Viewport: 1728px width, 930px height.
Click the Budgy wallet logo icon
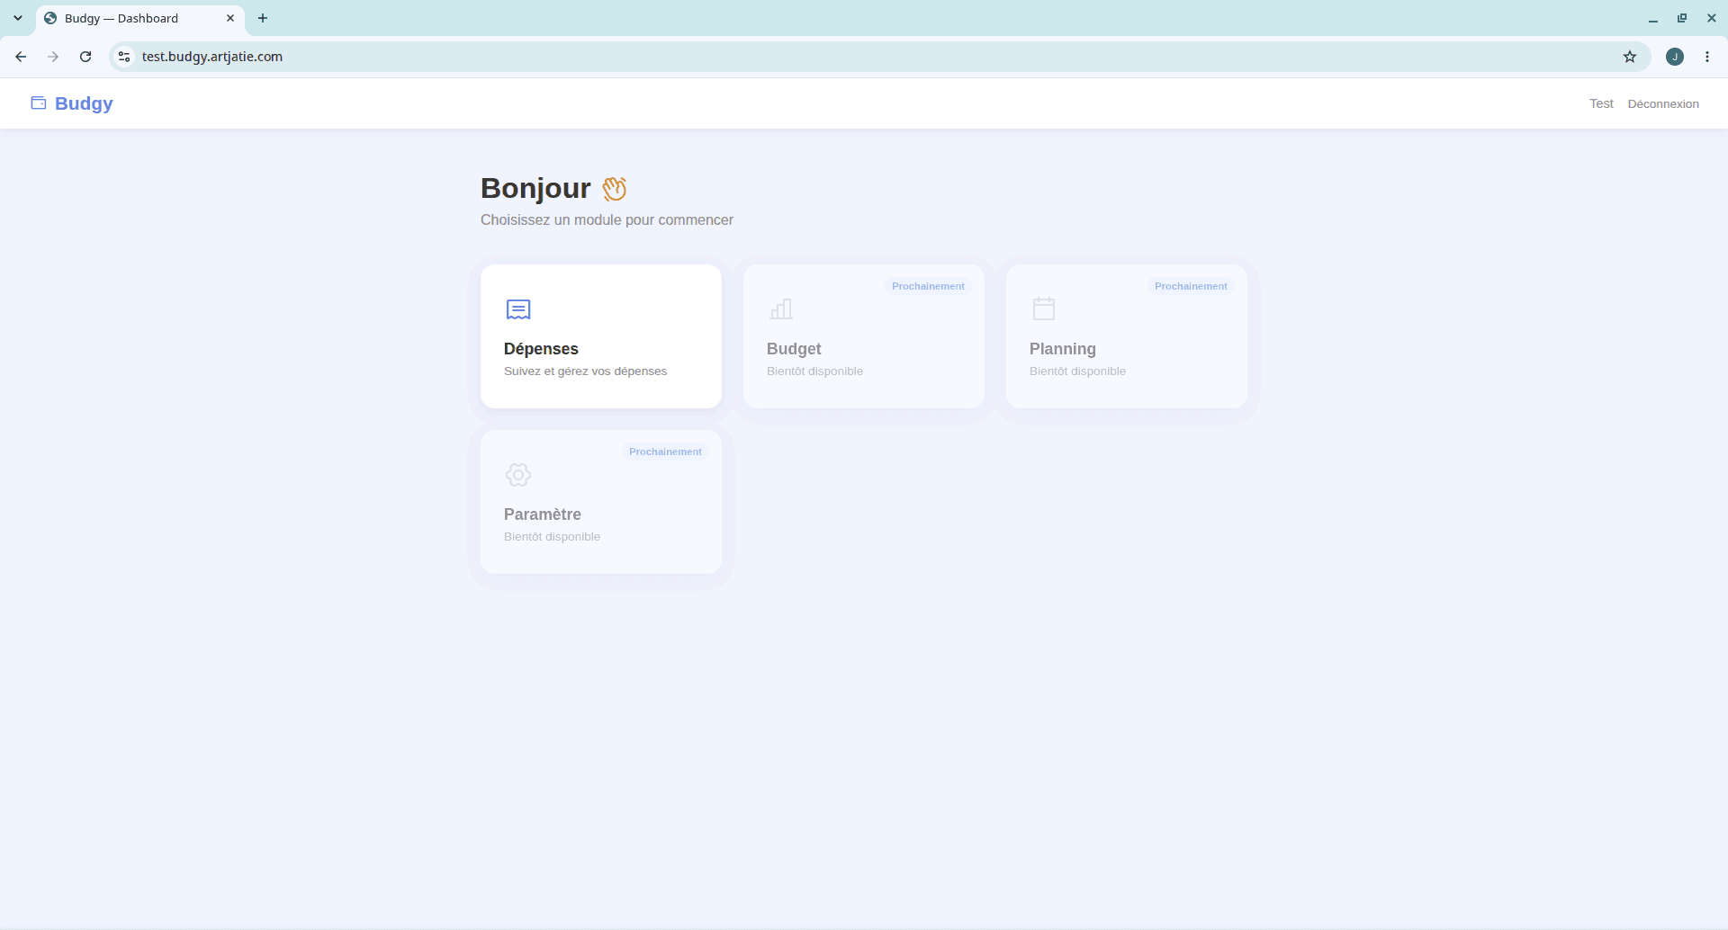[39, 103]
